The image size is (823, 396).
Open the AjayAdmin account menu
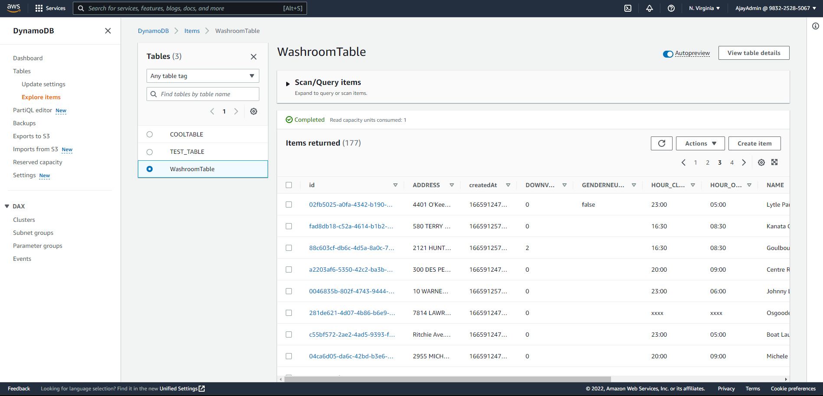(x=776, y=8)
